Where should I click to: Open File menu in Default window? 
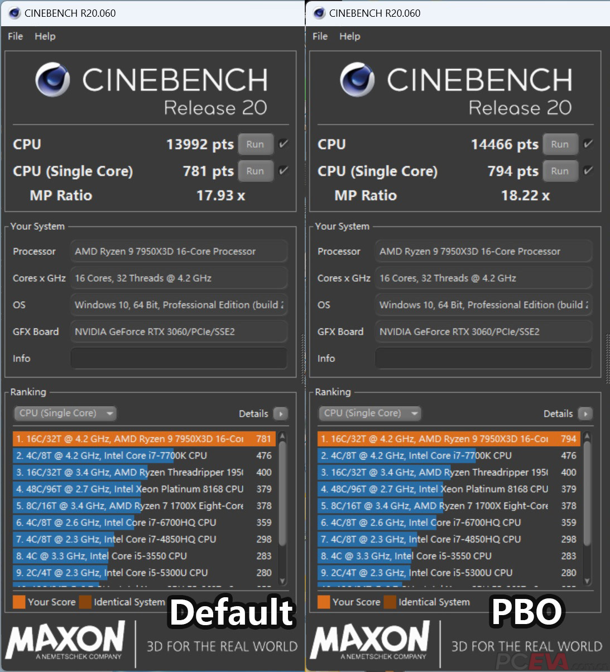pyautogui.click(x=15, y=36)
